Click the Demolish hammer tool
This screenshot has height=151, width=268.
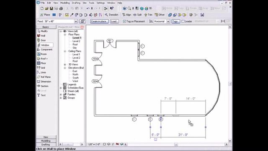click(x=111, y=15)
